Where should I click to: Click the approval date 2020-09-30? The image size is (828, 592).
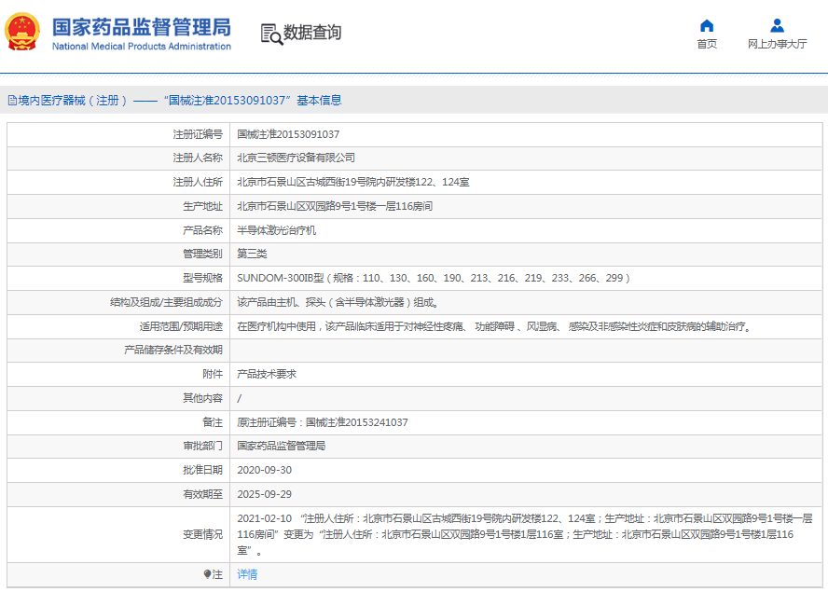(x=264, y=470)
